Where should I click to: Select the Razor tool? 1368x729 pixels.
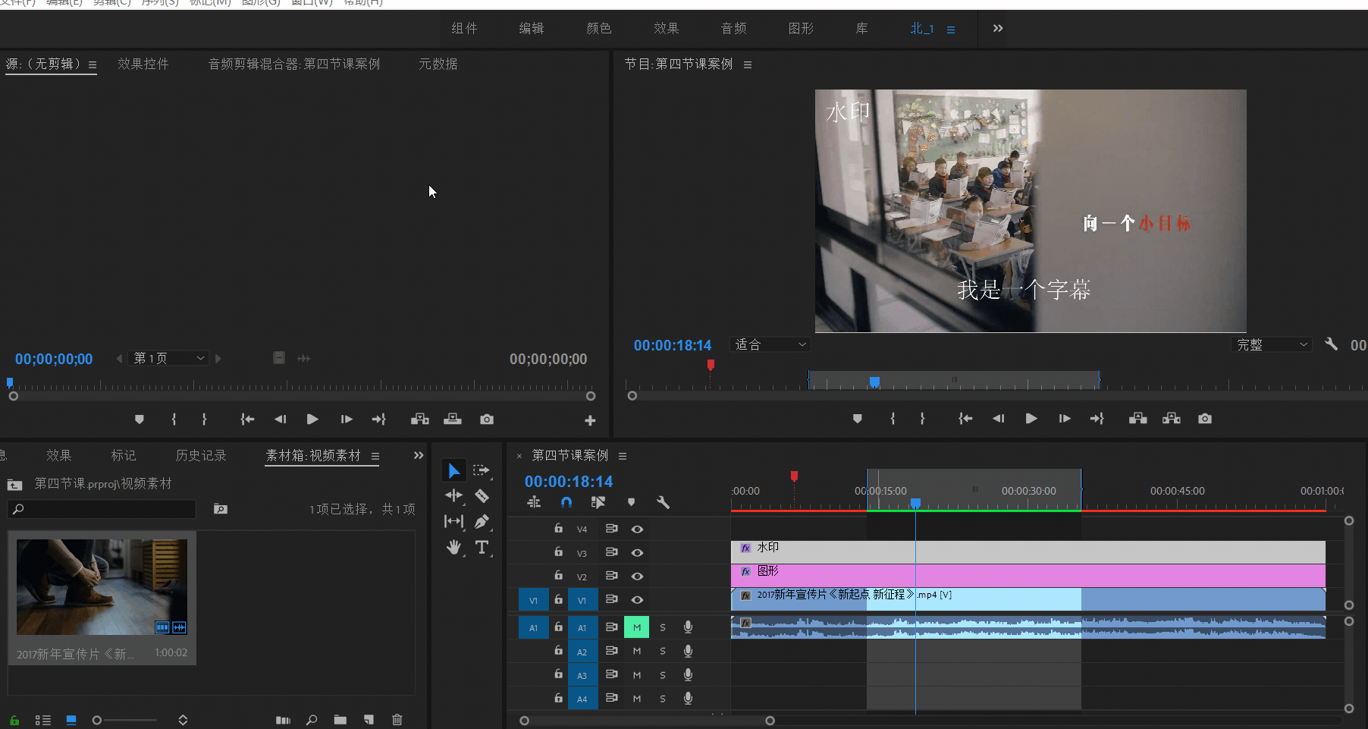(x=482, y=495)
